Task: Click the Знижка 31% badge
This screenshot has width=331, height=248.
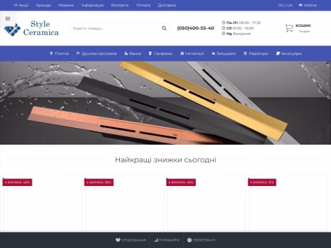Action: [x=262, y=183]
